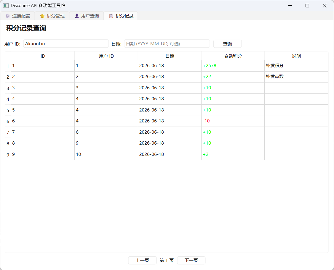This screenshot has height=270, width=334.
Task: Click the gear icon on 连接配置 tab
Action: point(8,16)
